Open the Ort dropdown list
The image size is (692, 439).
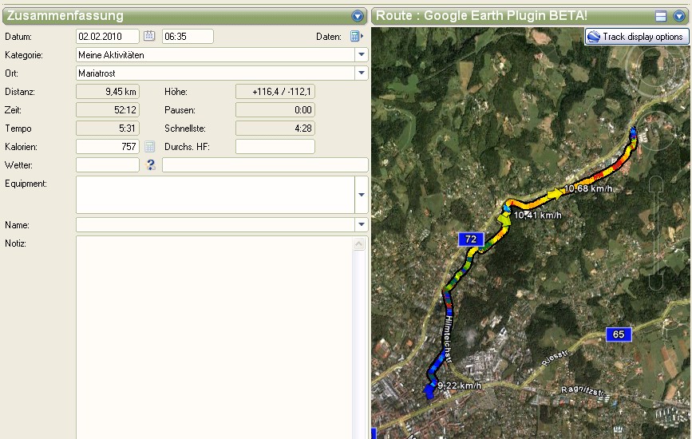[361, 73]
